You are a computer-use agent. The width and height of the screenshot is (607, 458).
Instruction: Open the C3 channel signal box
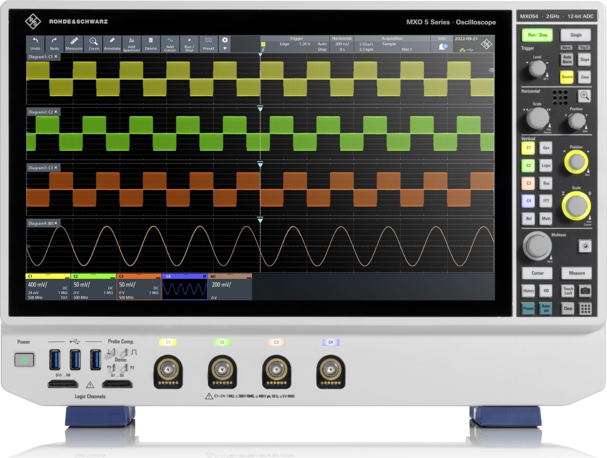(x=139, y=287)
